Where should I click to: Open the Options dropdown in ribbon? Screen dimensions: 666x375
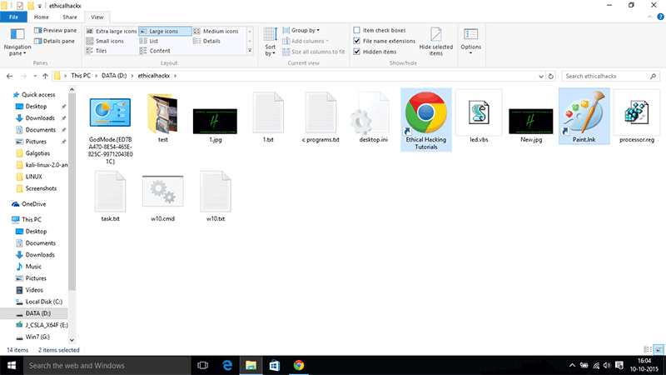click(x=471, y=40)
